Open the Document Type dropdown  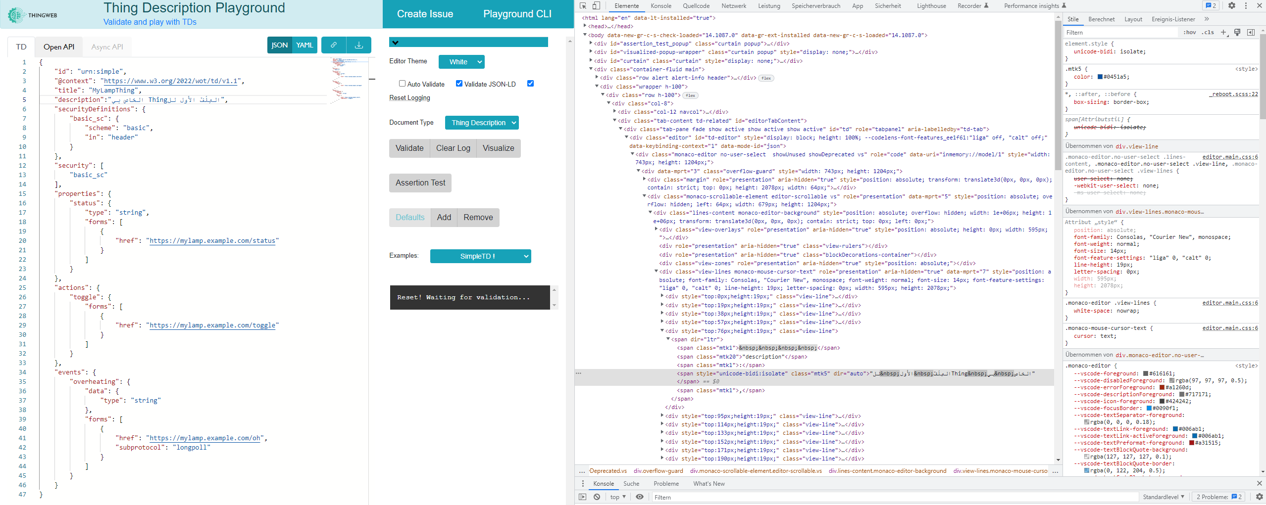[x=481, y=122]
